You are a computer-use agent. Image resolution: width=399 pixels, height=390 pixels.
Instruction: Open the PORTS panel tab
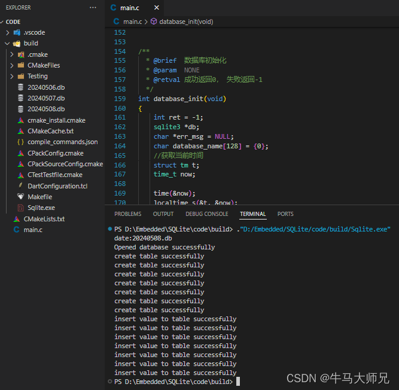point(285,214)
